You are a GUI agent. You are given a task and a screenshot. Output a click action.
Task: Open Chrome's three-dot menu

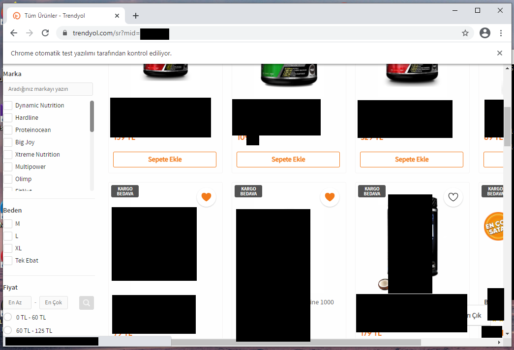(501, 33)
